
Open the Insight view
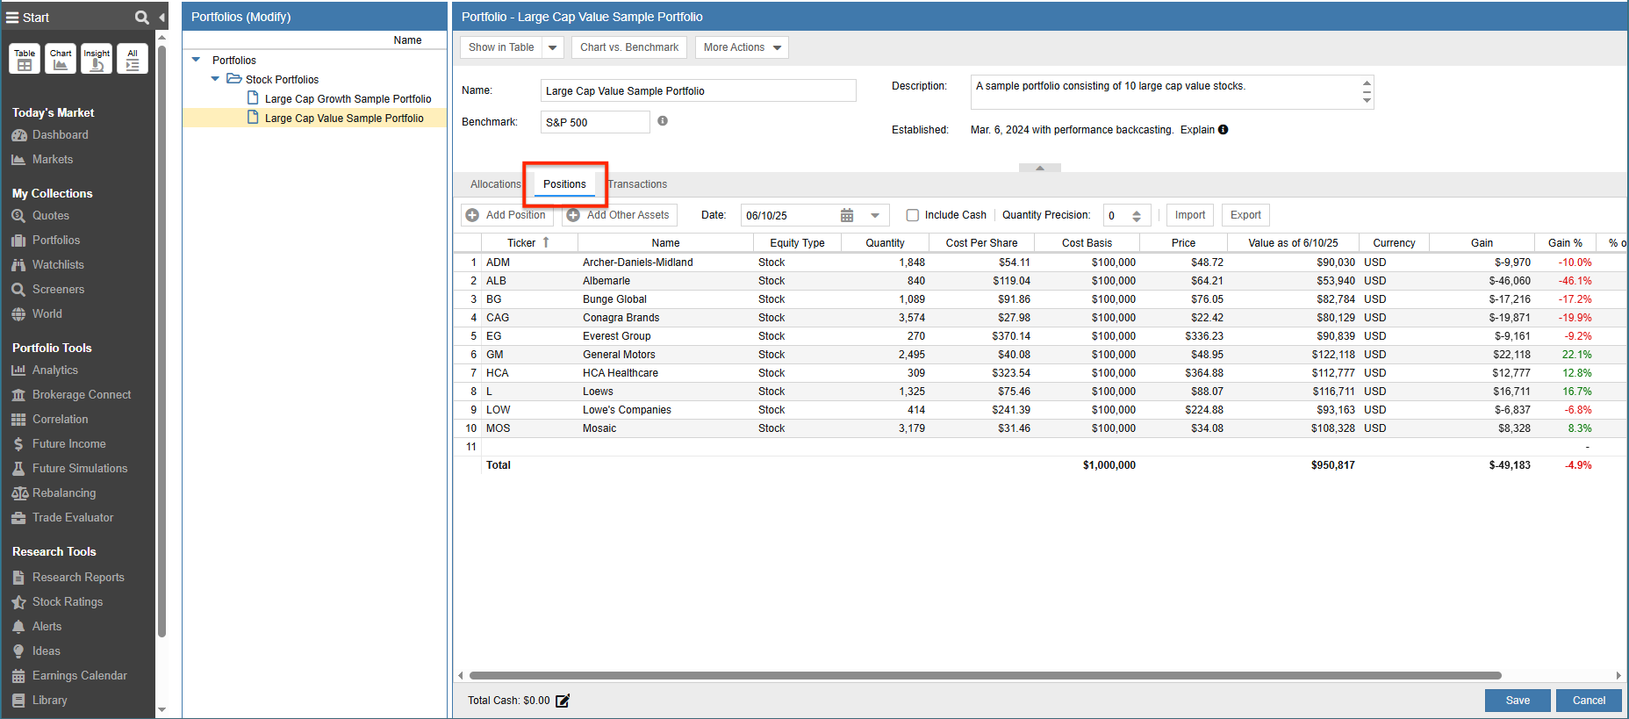coord(97,59)
